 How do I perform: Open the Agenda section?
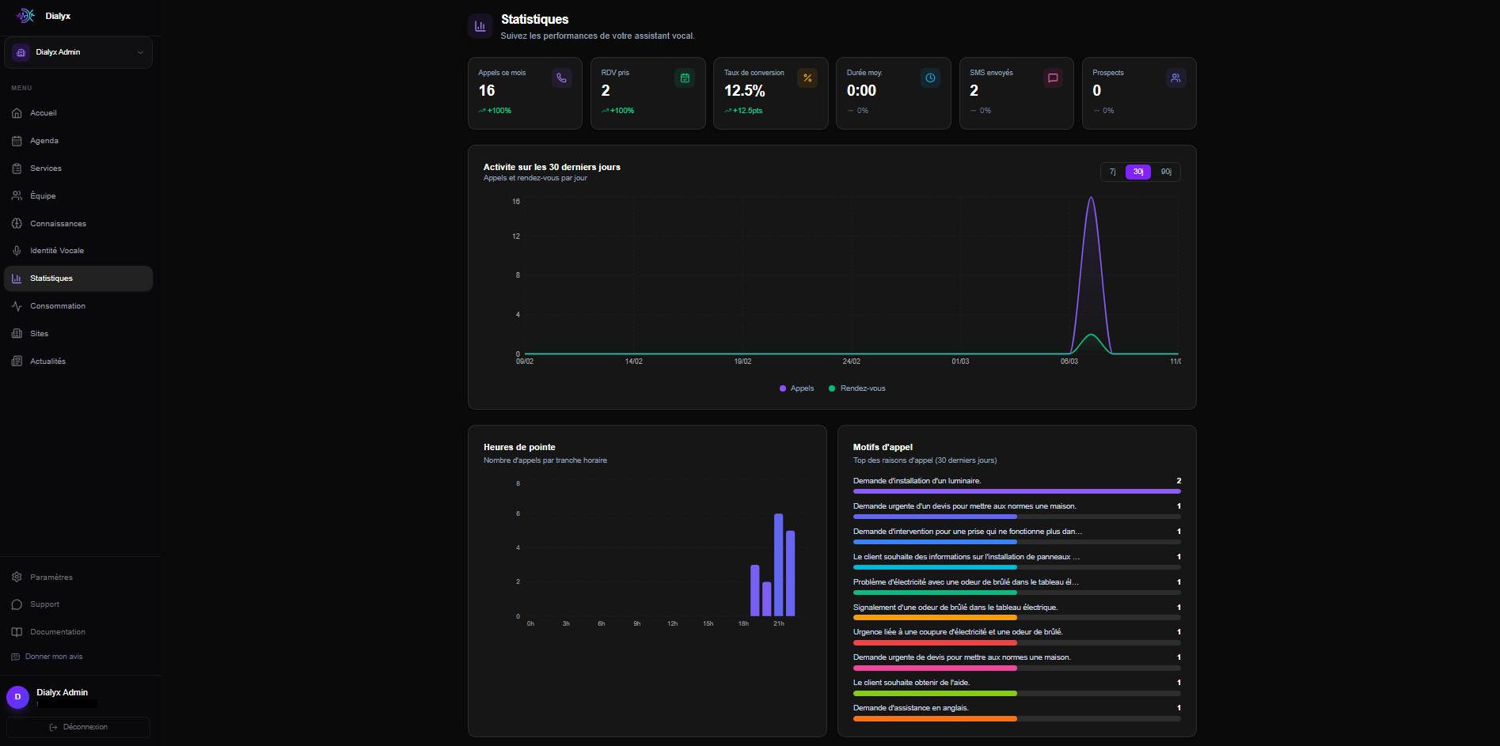pos(45,140)
